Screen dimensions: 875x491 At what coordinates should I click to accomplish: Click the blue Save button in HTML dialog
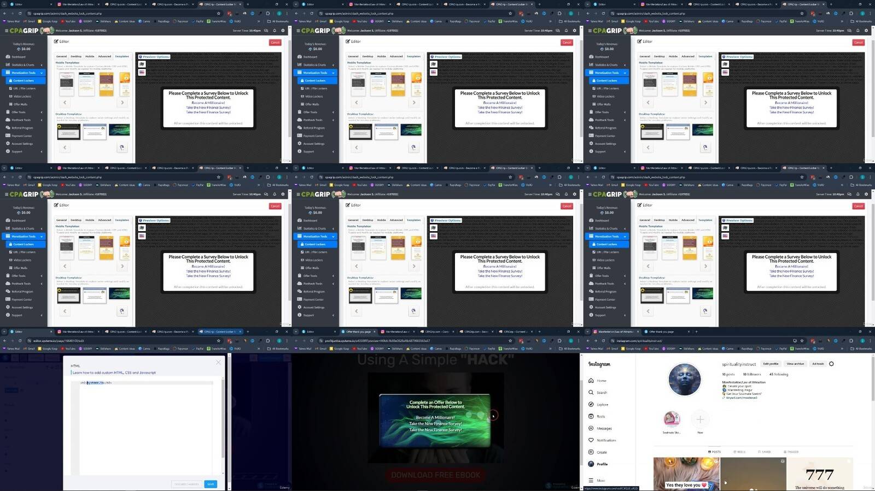click(211, 484)
